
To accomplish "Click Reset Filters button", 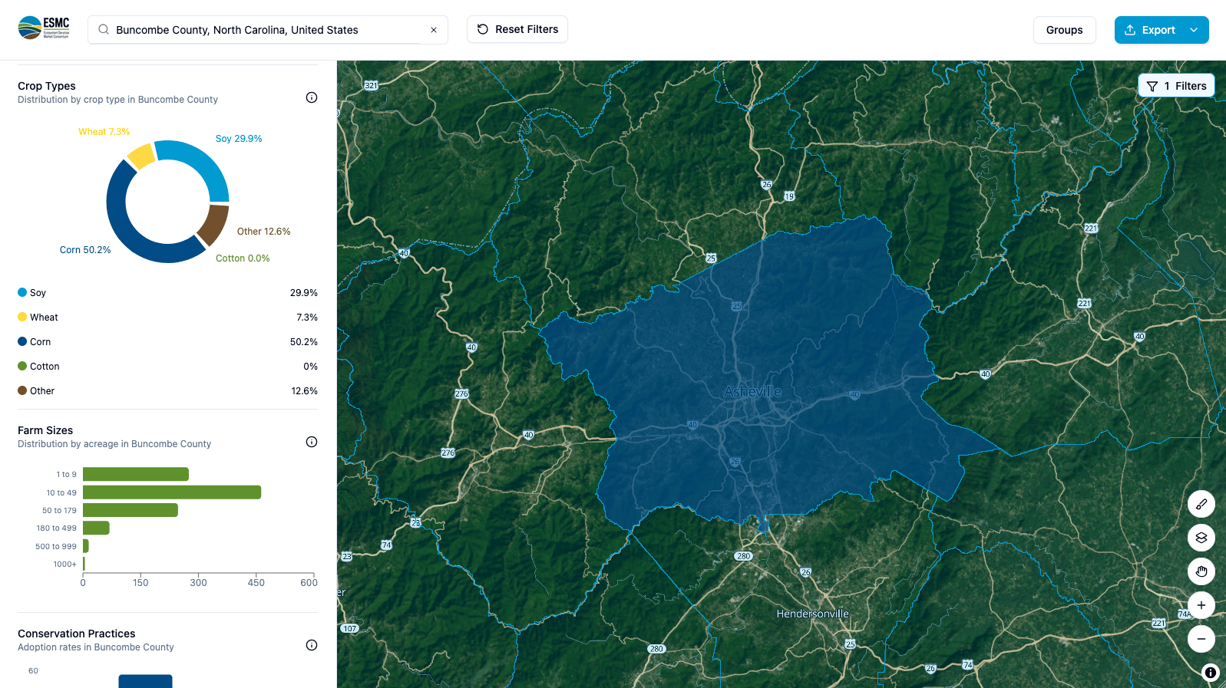I will coord(517,29).
